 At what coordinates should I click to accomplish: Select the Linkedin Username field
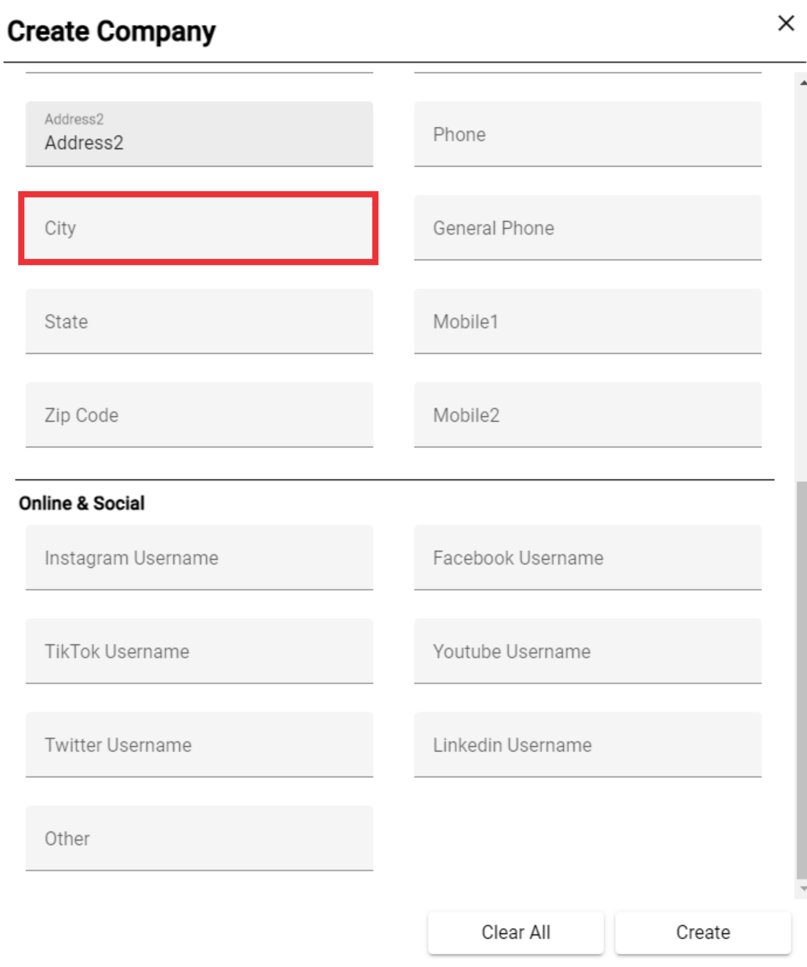pyautogui.click(x=587, y=745)
